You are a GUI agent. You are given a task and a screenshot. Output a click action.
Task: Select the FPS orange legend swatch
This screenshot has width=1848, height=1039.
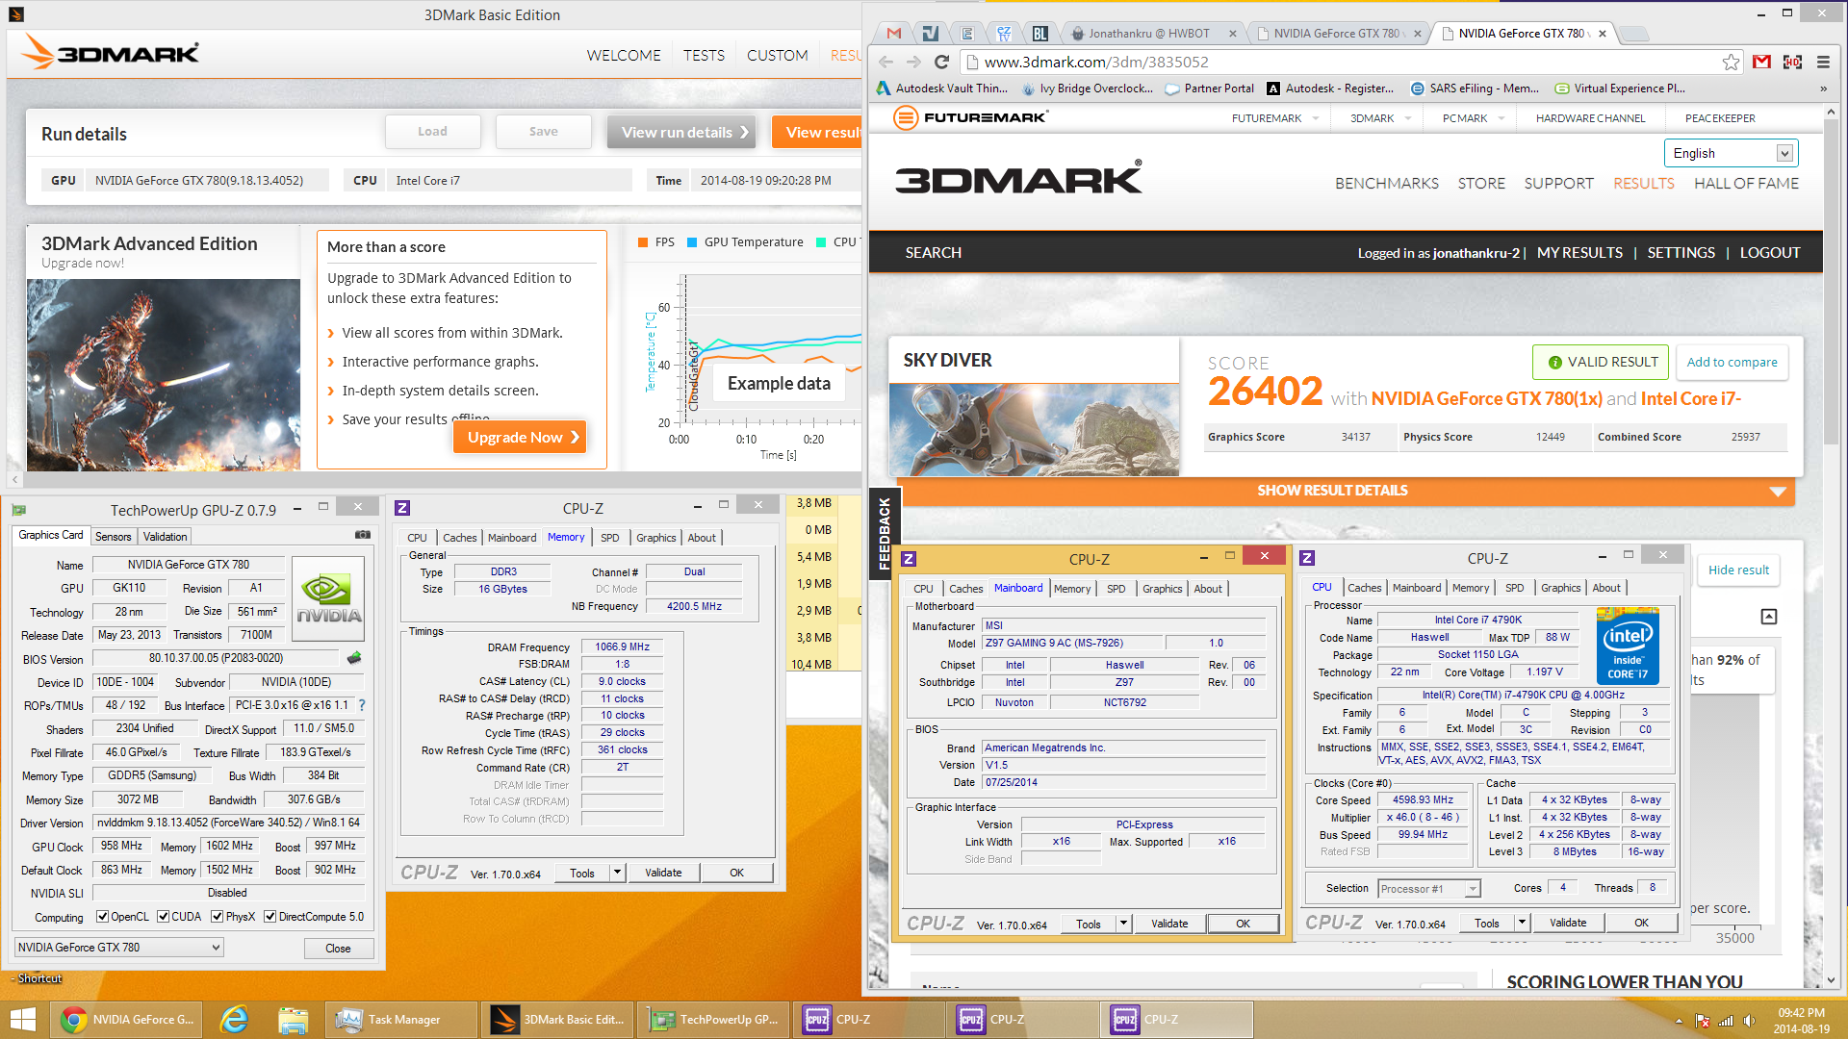click(642, 242)
